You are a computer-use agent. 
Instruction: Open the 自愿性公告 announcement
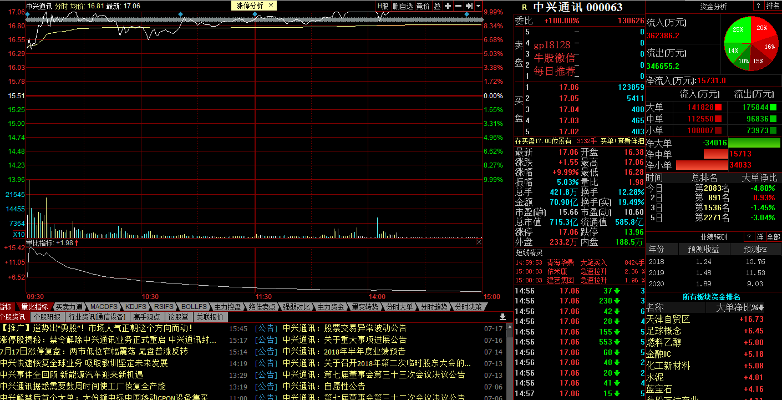(x=324, y=387)
